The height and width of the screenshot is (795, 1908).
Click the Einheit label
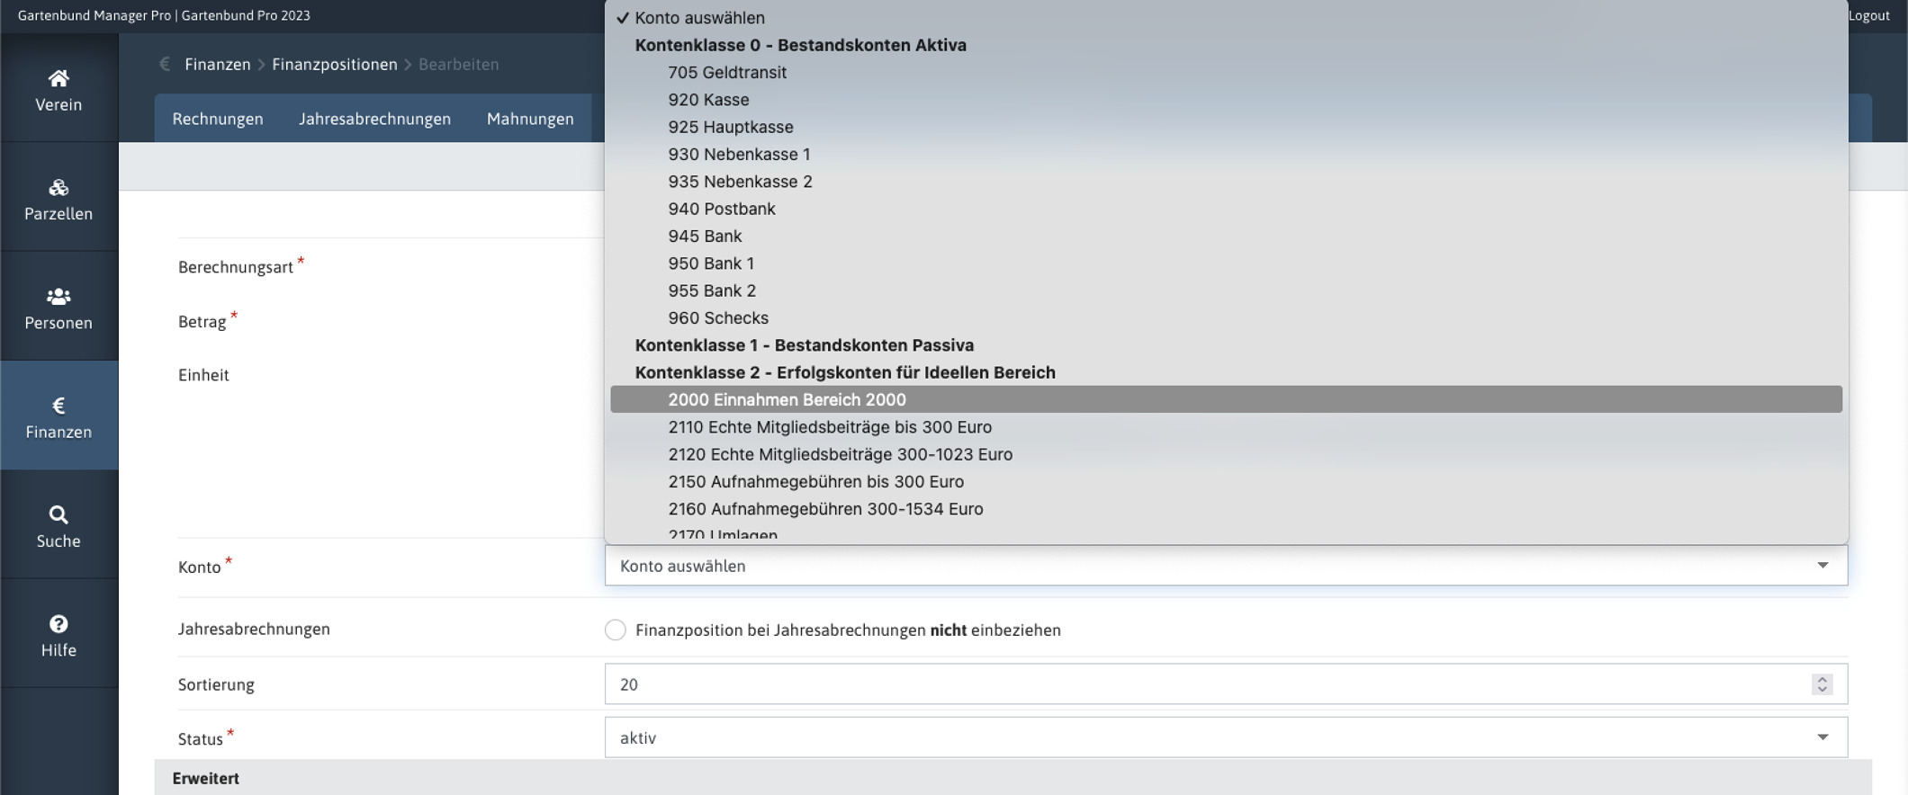(x=203, y=375)
